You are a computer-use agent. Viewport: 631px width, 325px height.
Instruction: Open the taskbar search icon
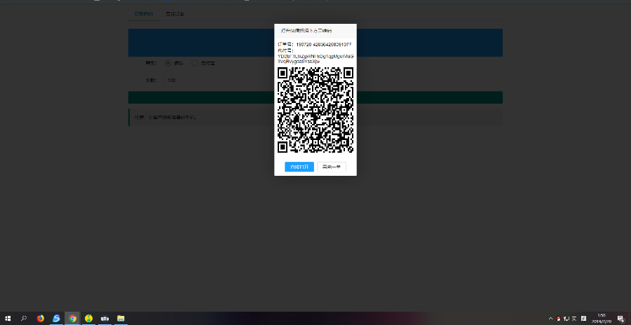(x=24, y=318)
